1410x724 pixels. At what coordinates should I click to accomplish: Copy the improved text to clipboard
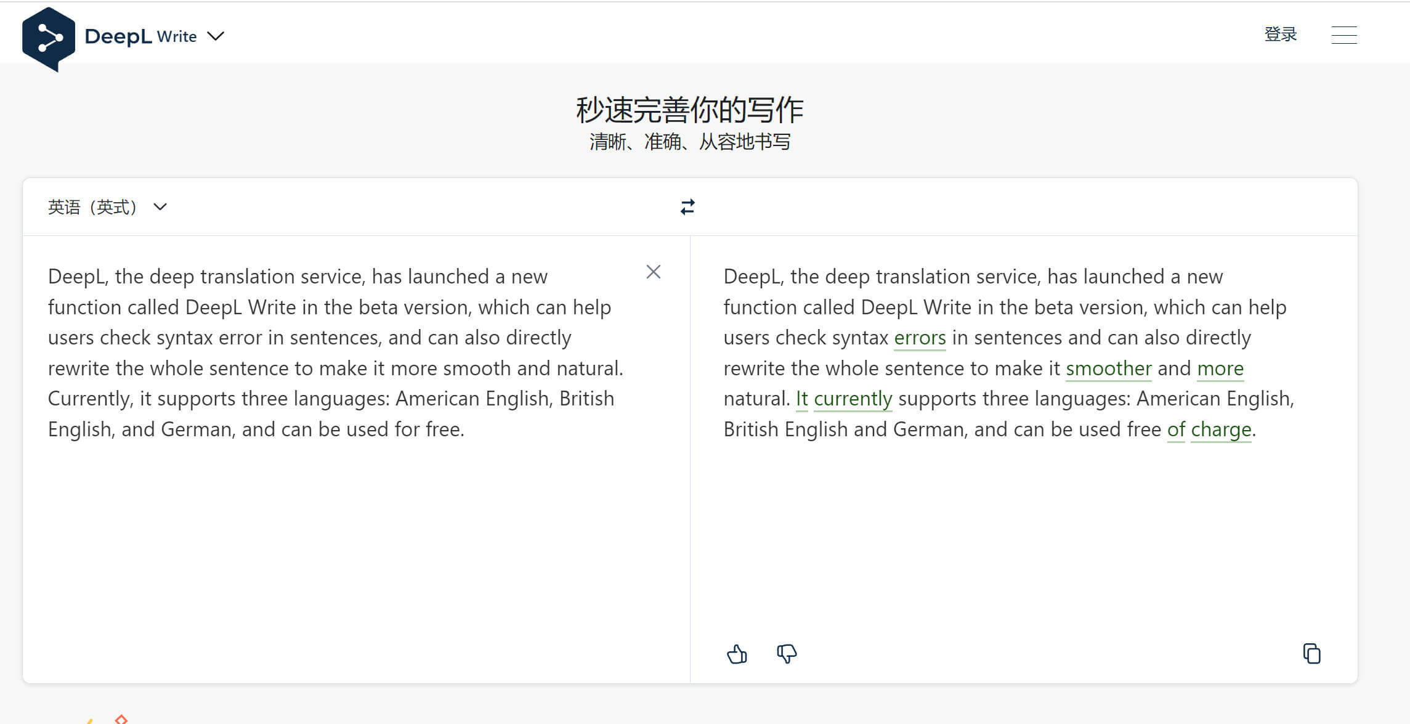click(x=1311, y=654)
